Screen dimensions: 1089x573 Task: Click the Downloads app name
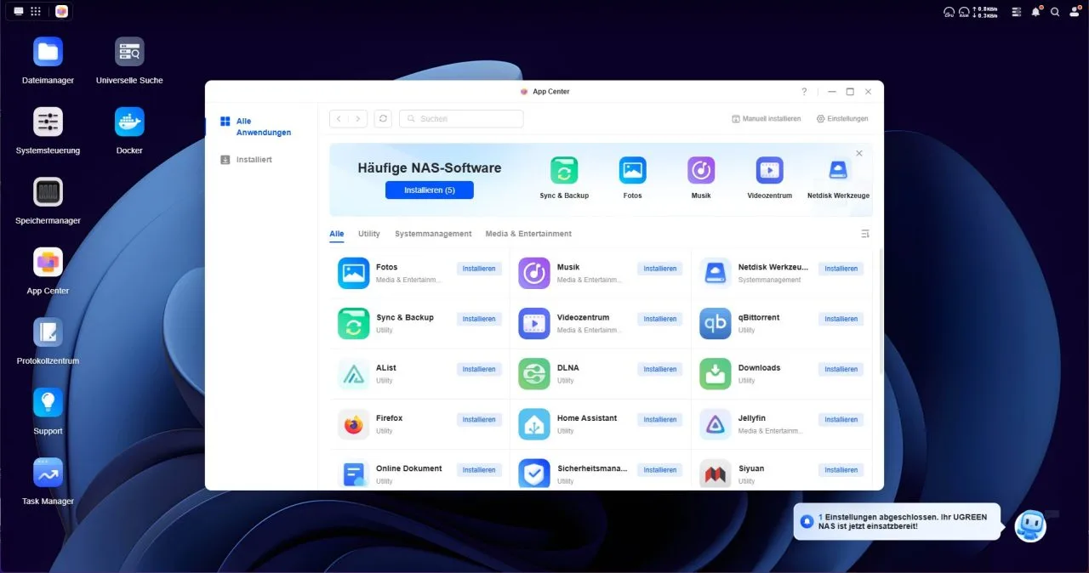coord(759,368)
